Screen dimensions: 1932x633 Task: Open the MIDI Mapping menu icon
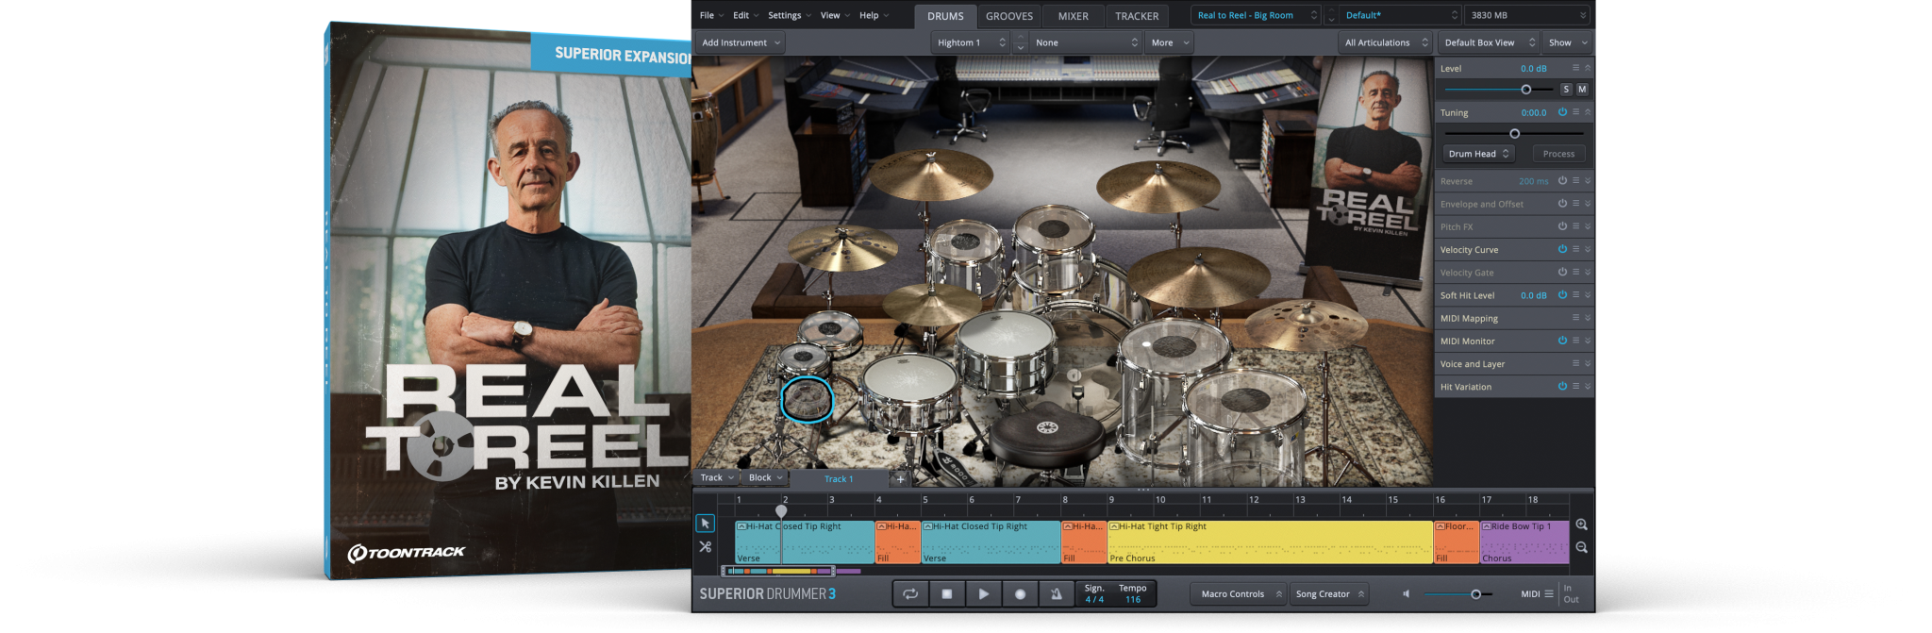point(1575,318)
